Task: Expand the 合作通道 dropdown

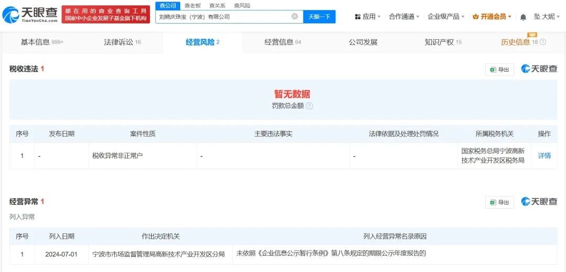Action: tap(405, 17)
